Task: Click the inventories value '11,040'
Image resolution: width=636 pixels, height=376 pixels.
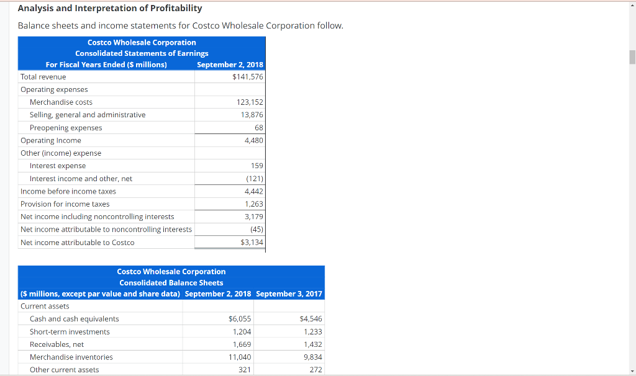Action: coord(240,357)
